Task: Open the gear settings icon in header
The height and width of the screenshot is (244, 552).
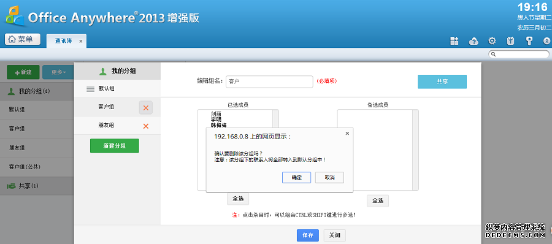Action: (x=492, y=41)
